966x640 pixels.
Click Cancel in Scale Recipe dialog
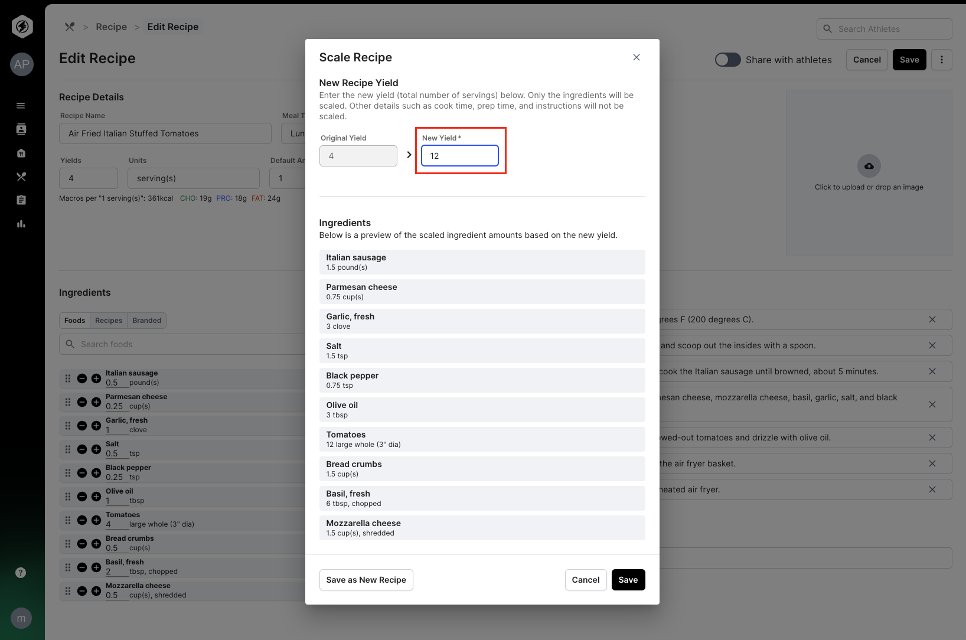[586, 580]
